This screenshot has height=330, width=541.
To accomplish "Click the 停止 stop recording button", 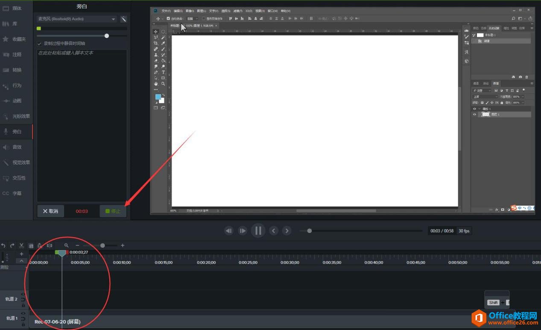I will point(113,211).
